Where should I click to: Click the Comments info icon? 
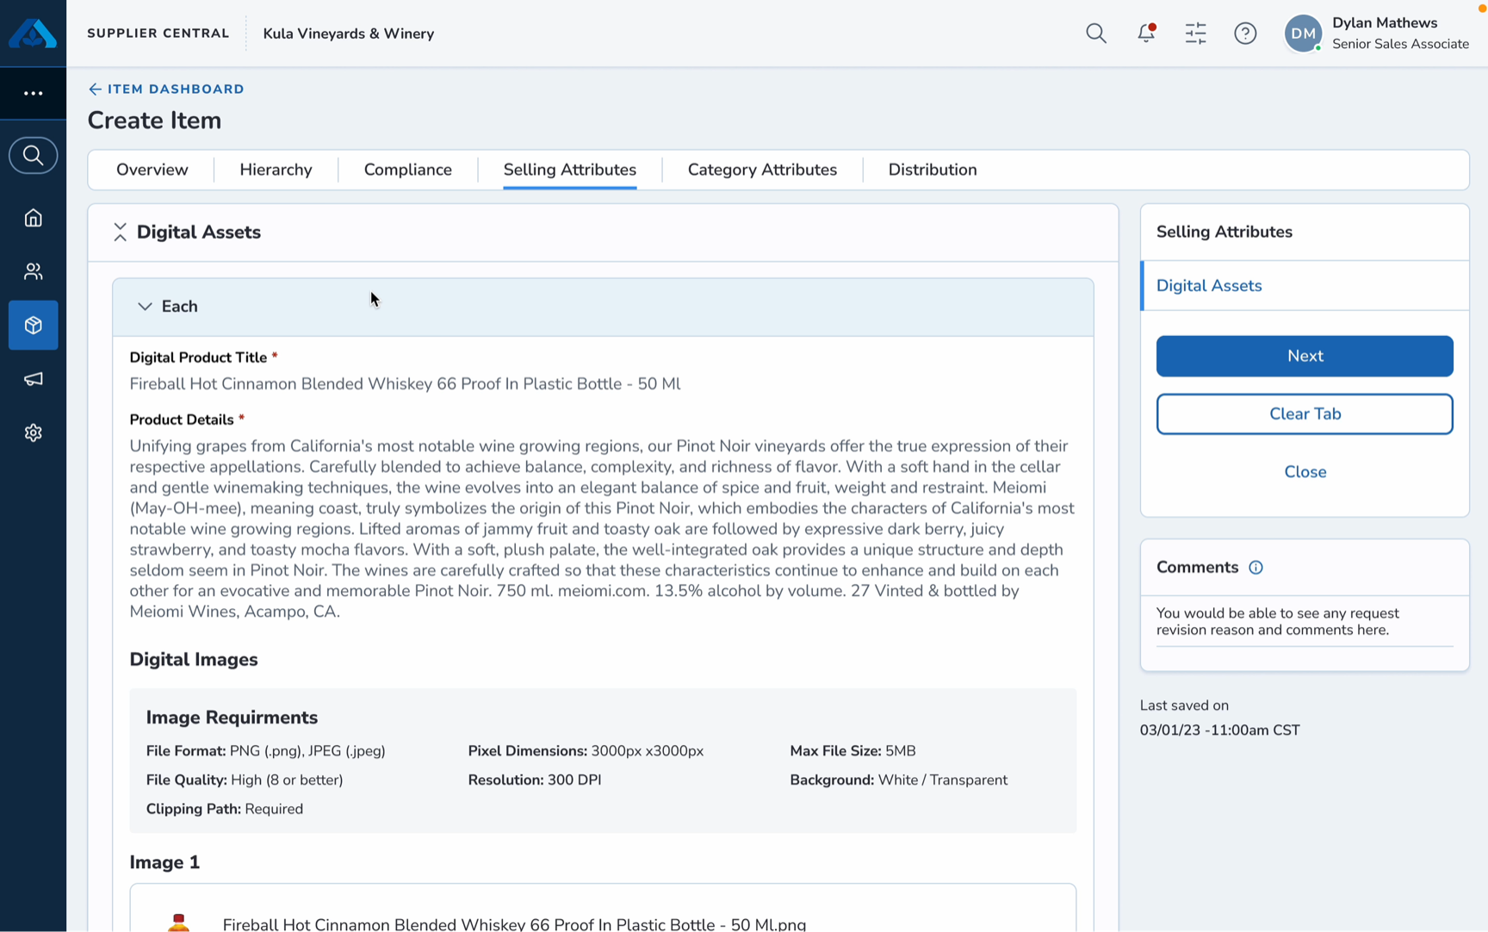[x=1255, y=568]
